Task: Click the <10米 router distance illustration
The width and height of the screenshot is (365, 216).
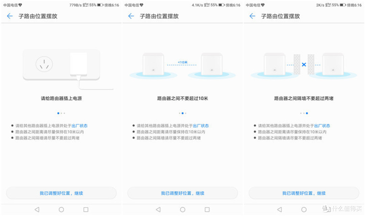Action: pos(182,66)
